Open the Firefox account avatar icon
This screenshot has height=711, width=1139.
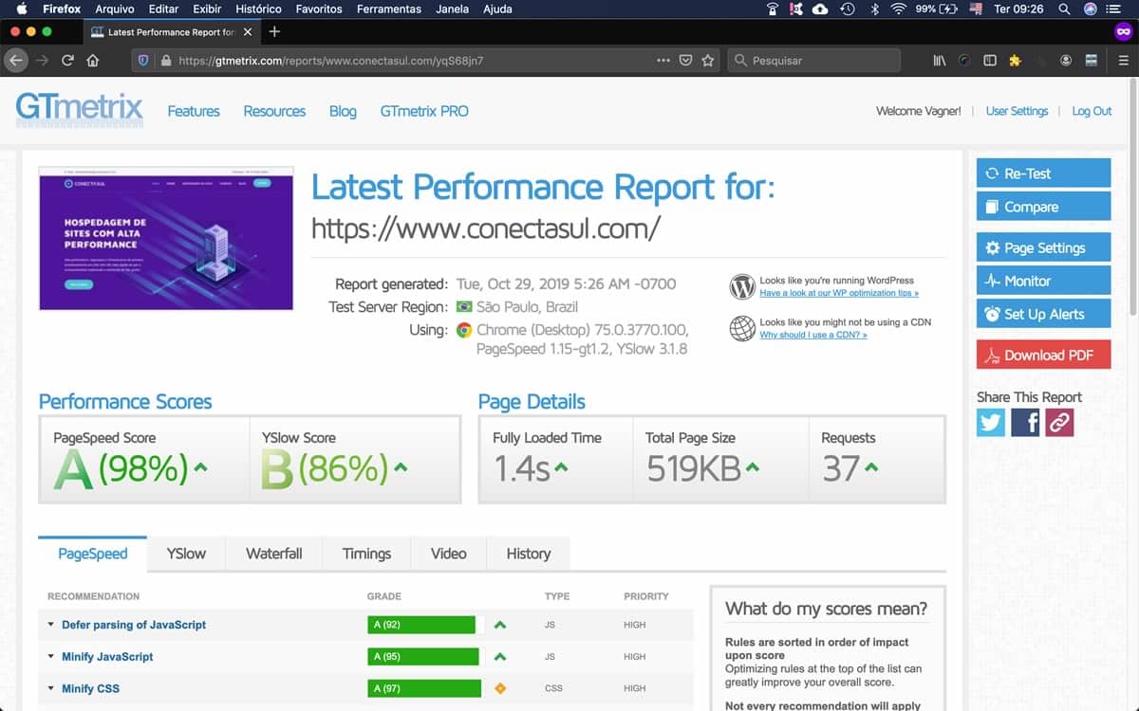pyautogui.click(x=1066, y=60)
